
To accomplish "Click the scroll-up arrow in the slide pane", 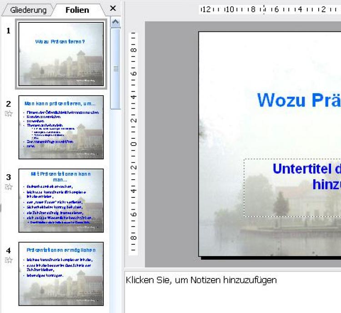I will tap(115, 22).
